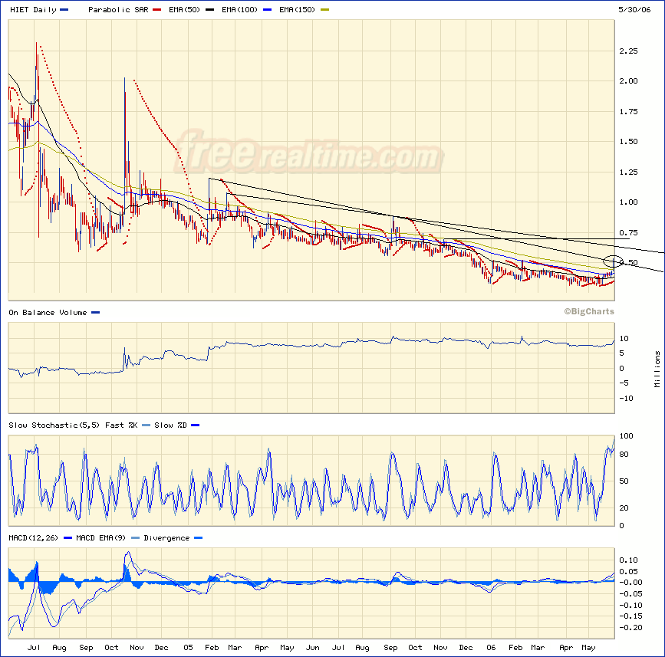Image resolution: width=665 pixels, height=657 pixels.
Task: Click the EMA(100) legend label
Action: (239, 10)
